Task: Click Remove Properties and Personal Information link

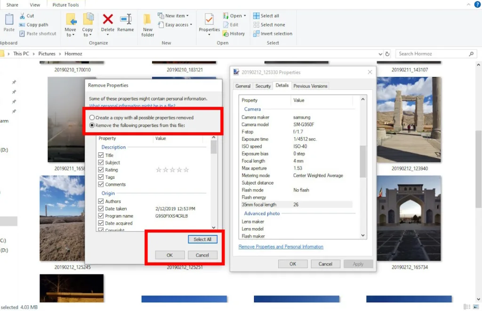Action: click(281, 247)
